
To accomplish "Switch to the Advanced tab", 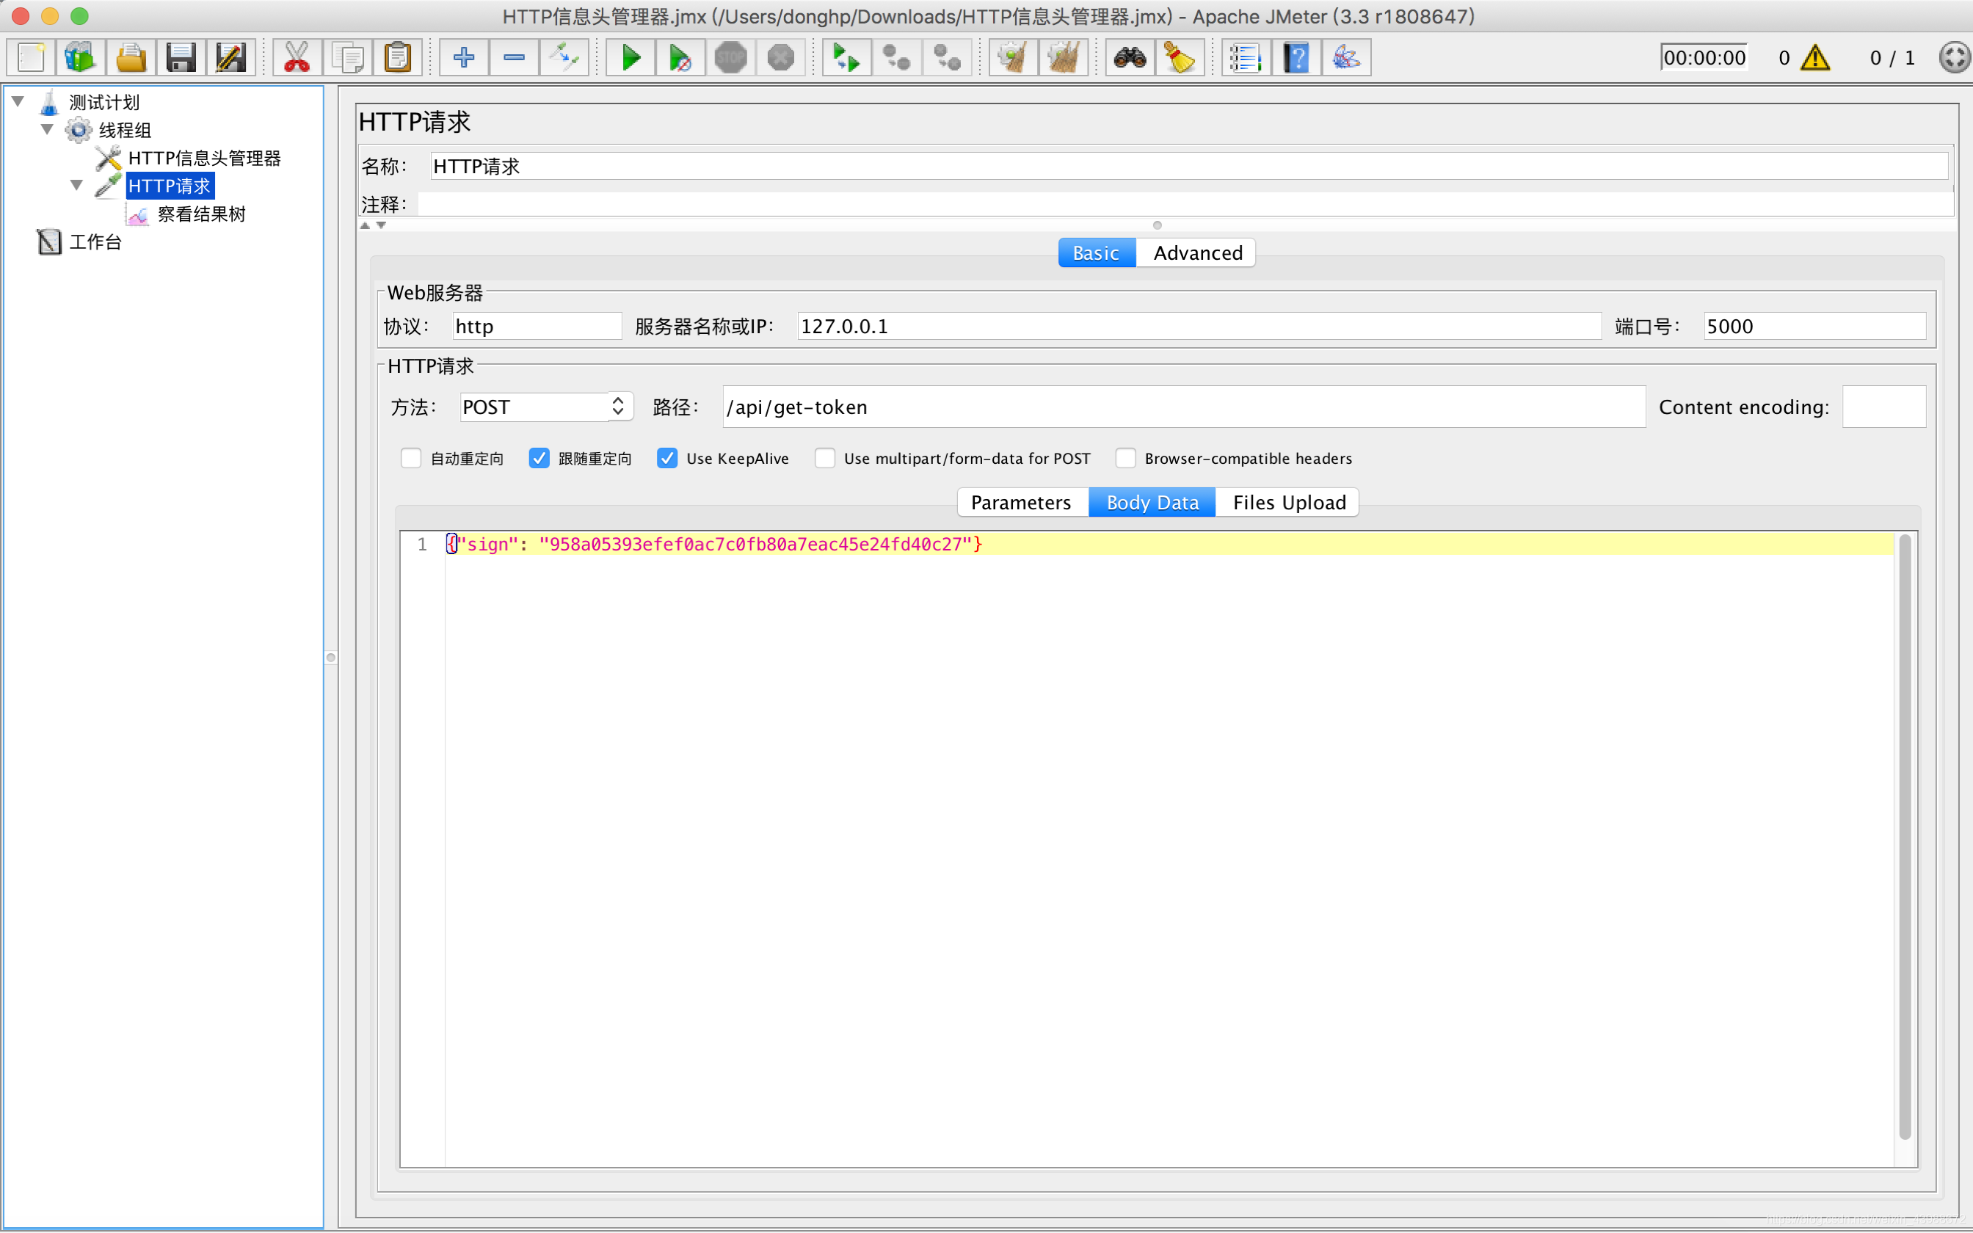I will (1197, 252).
